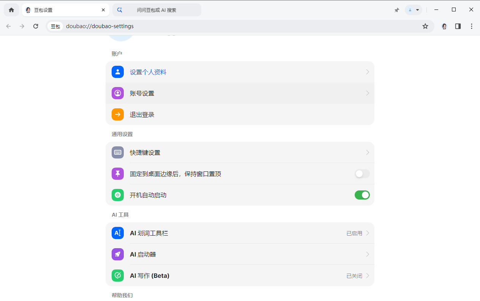This screenshot has height=301, width=480.
Task: Expand the AI 启动器 row chevron
Action: pos(367,254)
